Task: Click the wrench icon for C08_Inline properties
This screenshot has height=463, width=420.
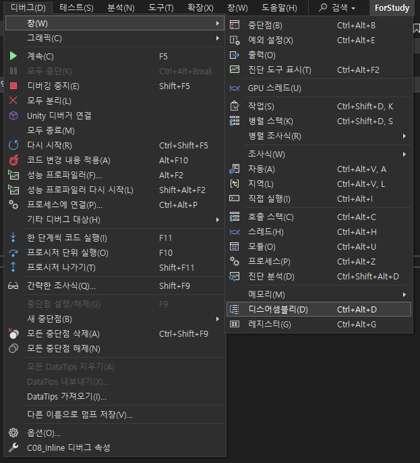Action: click(x=13, y=447)
